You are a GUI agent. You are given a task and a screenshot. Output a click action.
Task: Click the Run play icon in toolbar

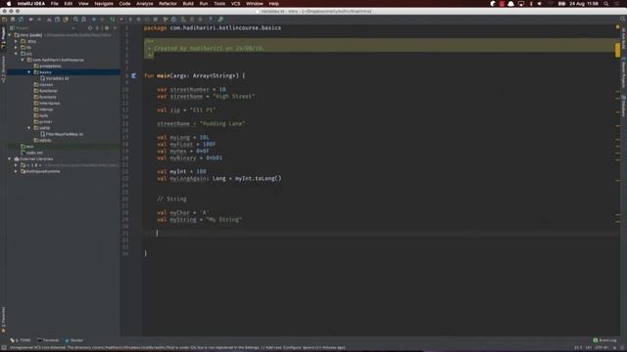point(130,20)
